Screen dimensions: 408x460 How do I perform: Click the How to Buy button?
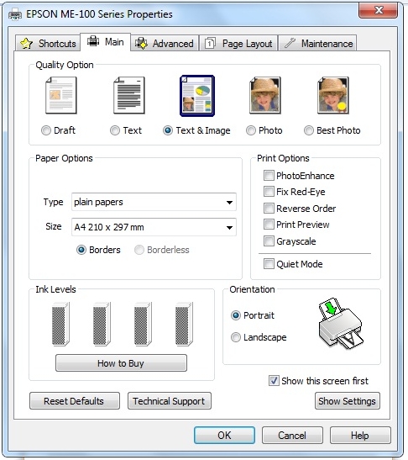tap(121, 363)
